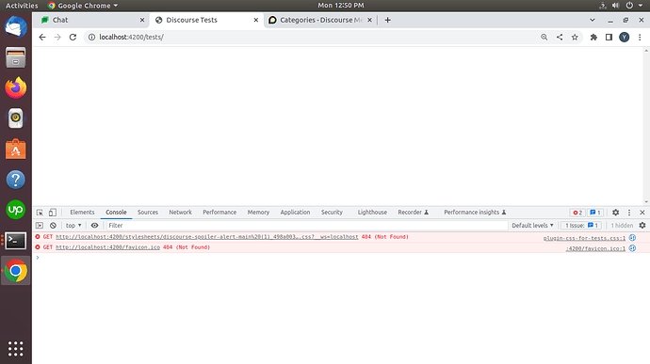Image resolution: width=650 pixels, height=364 pixels.
Task: Switch to Memory tab
Action: coord(258,212)
